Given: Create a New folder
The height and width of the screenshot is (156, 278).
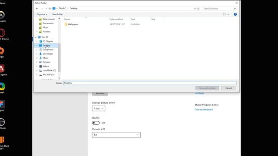Looking at the screenshot, I should (x=57, y=14).
